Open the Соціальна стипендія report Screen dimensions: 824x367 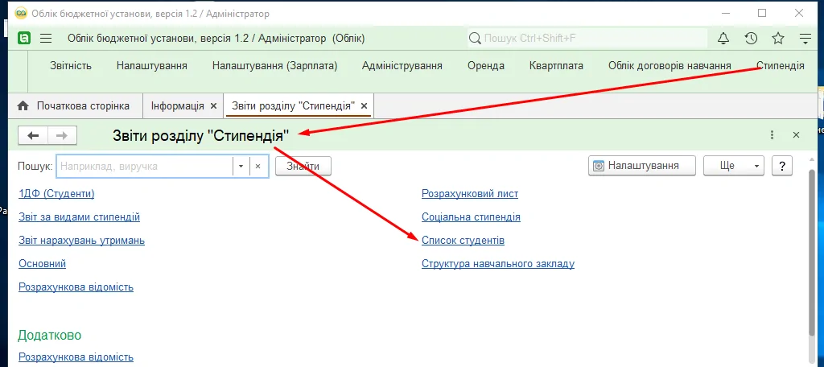coord(471,216)
